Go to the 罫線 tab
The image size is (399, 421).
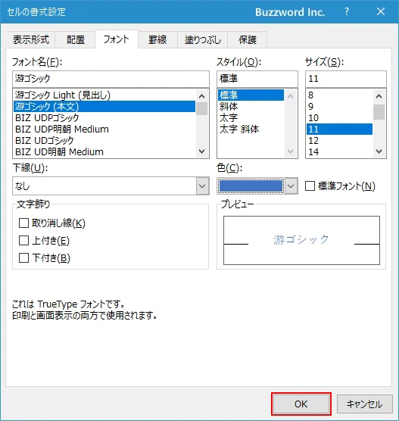click(x=157, y=39)
